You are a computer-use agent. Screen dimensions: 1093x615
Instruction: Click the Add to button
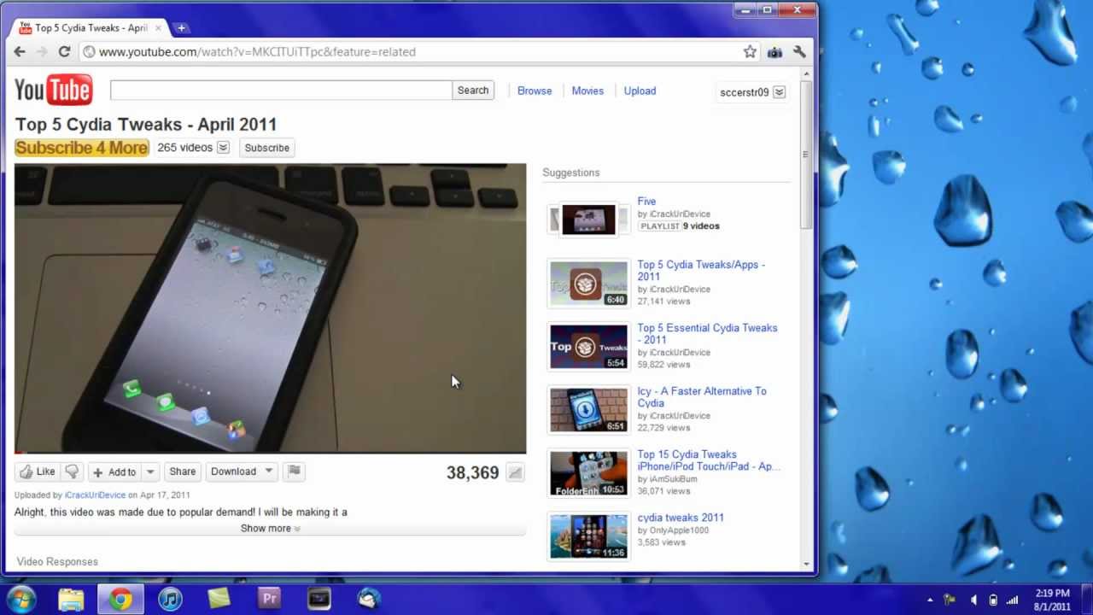pos(114,471)
